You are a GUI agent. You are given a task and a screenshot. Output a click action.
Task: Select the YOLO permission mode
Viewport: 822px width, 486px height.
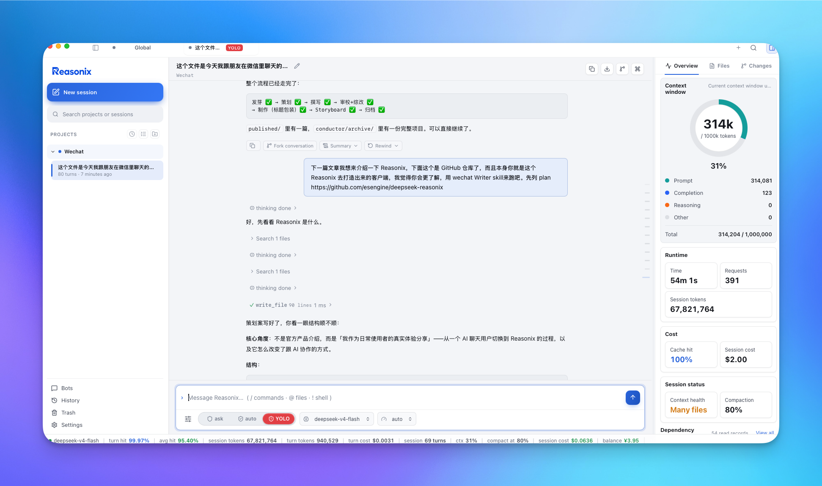[279, 419]
